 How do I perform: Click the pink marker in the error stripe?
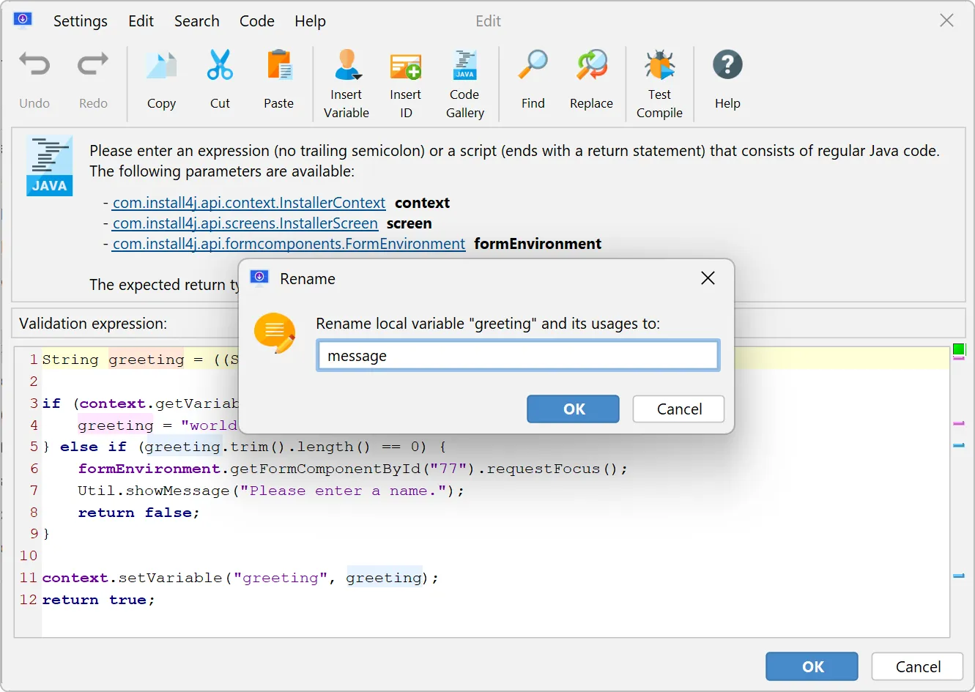959,423
